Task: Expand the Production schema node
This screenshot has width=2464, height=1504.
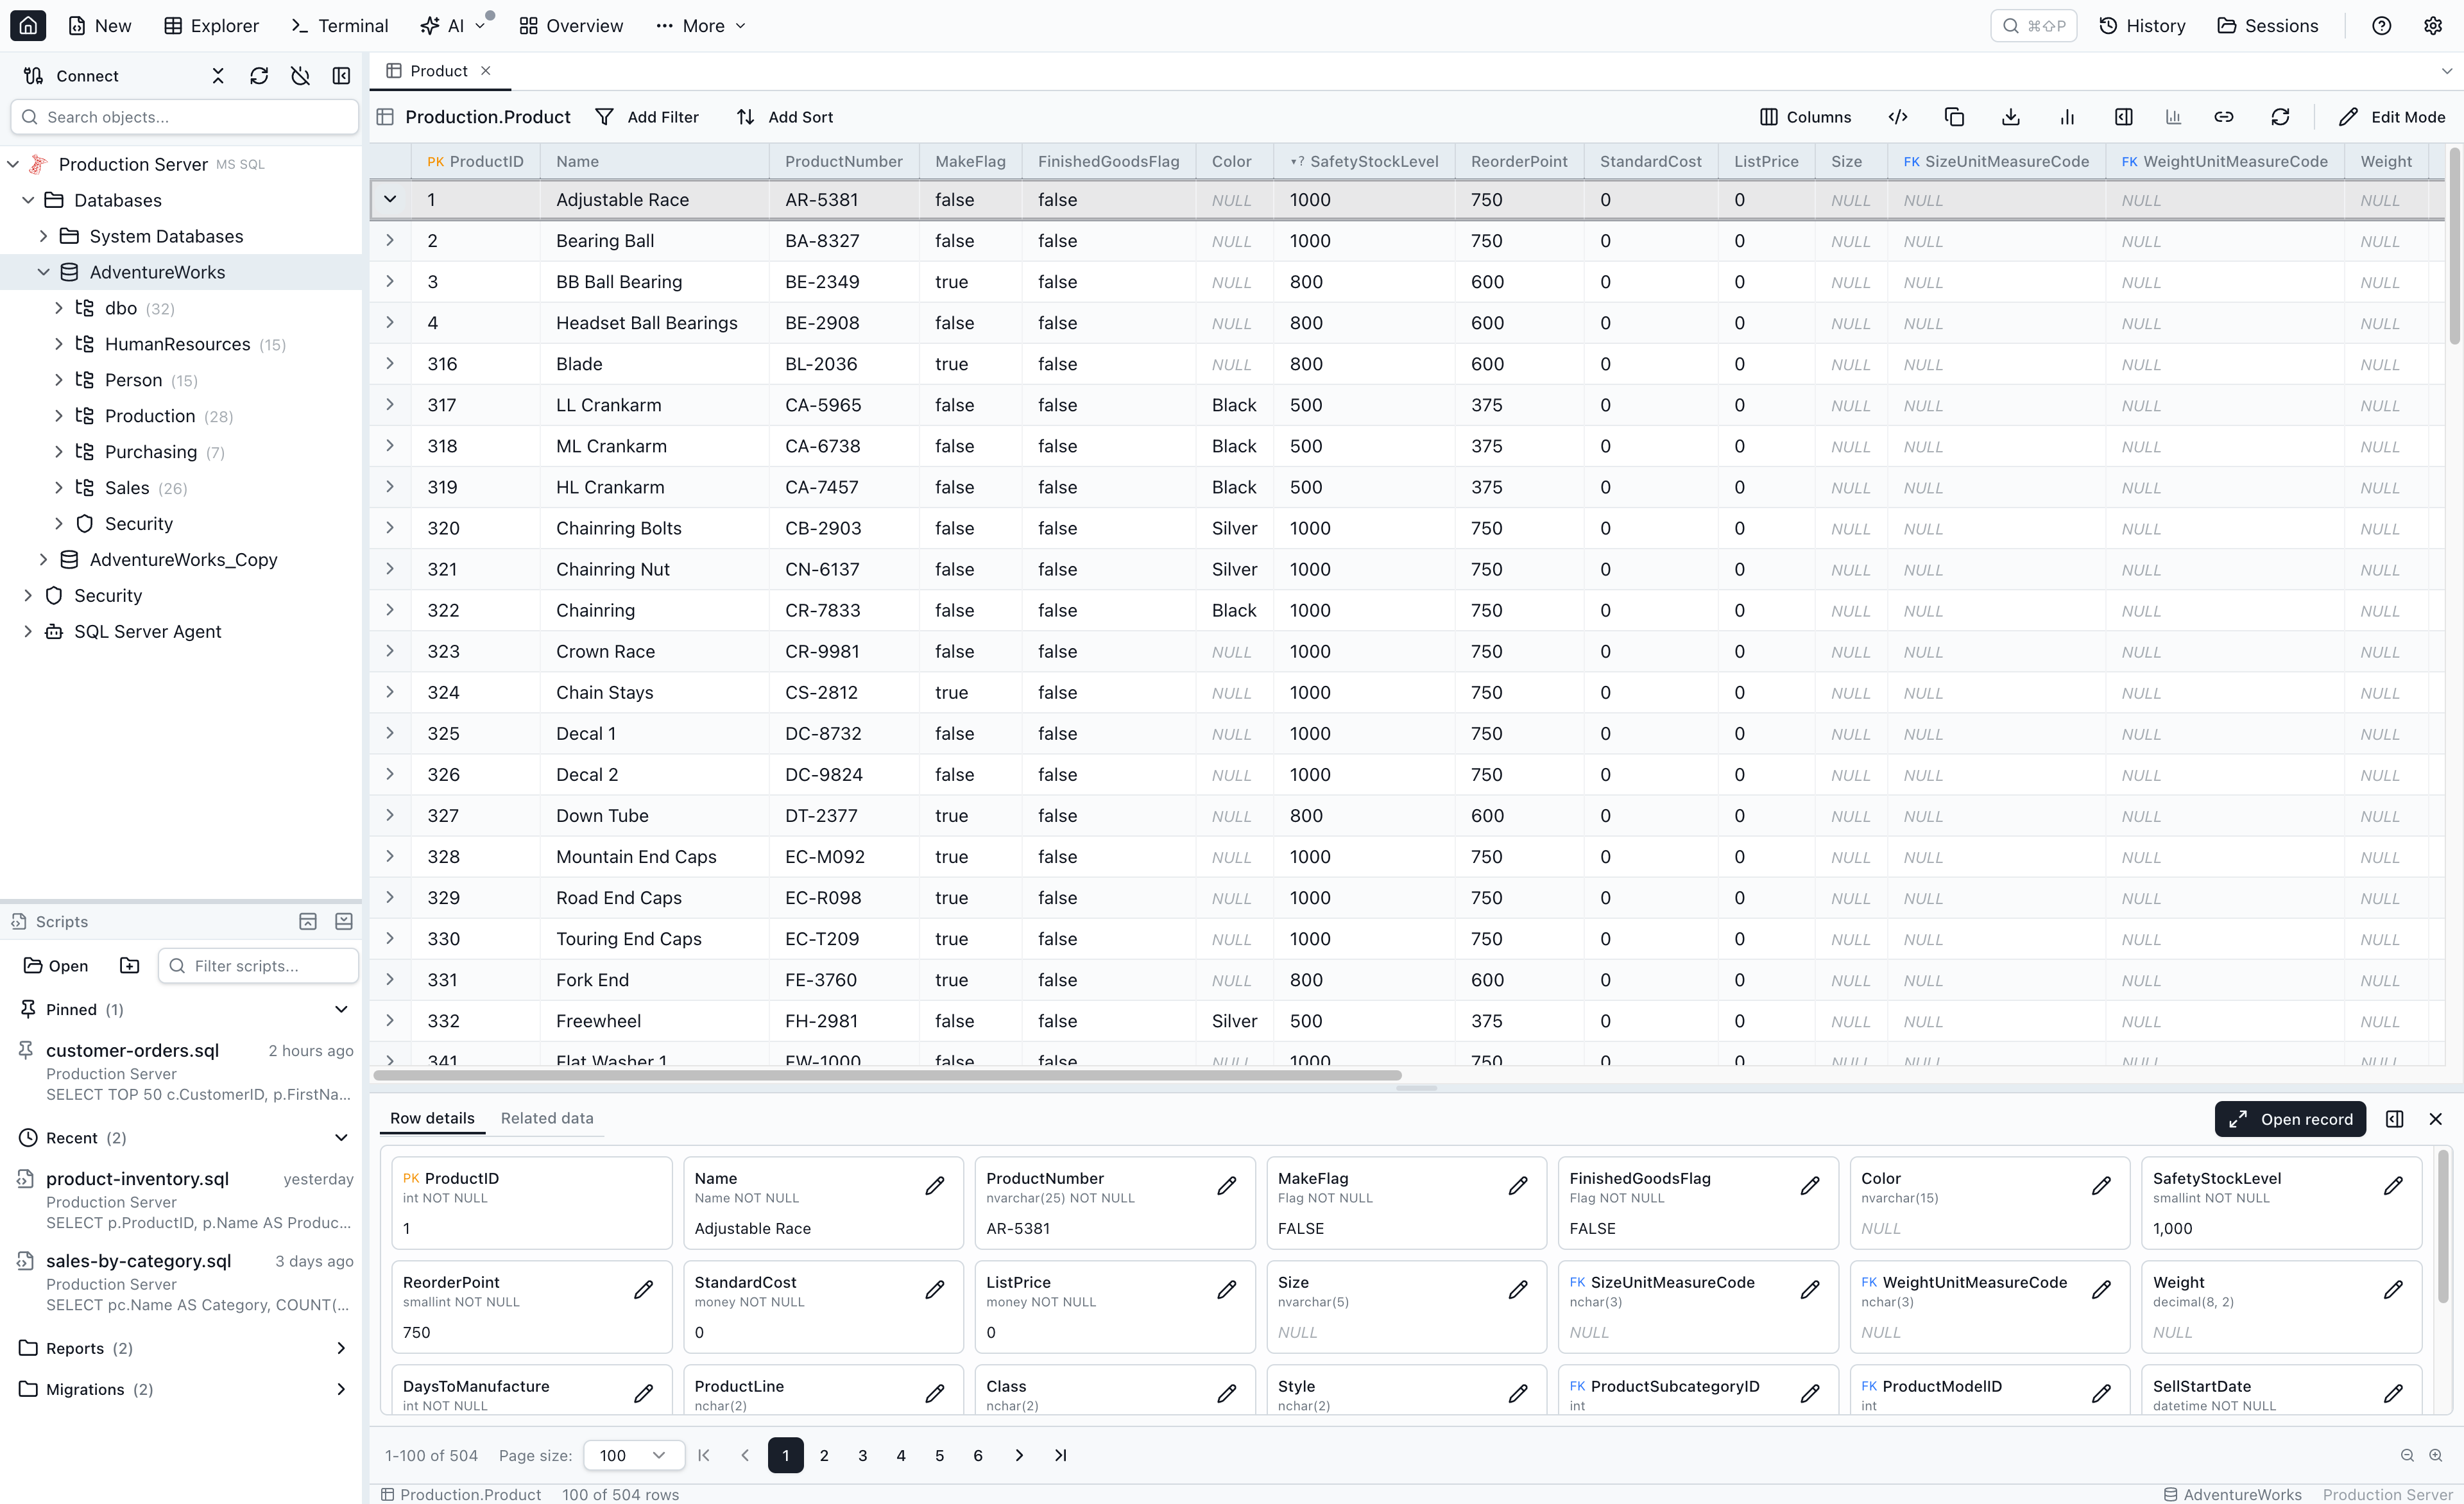Action: pyautogui.click(x=59, y=416)
